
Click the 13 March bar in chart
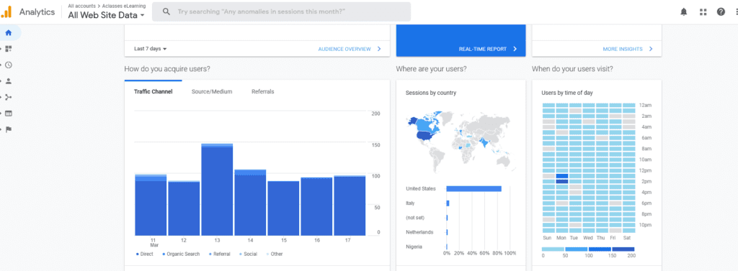click(217, 189)
